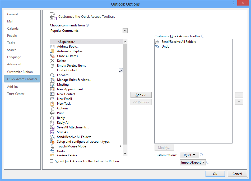Click the info icon beside Choose commands from
This screenshot has height=181, width=251.
pos(87,25)
